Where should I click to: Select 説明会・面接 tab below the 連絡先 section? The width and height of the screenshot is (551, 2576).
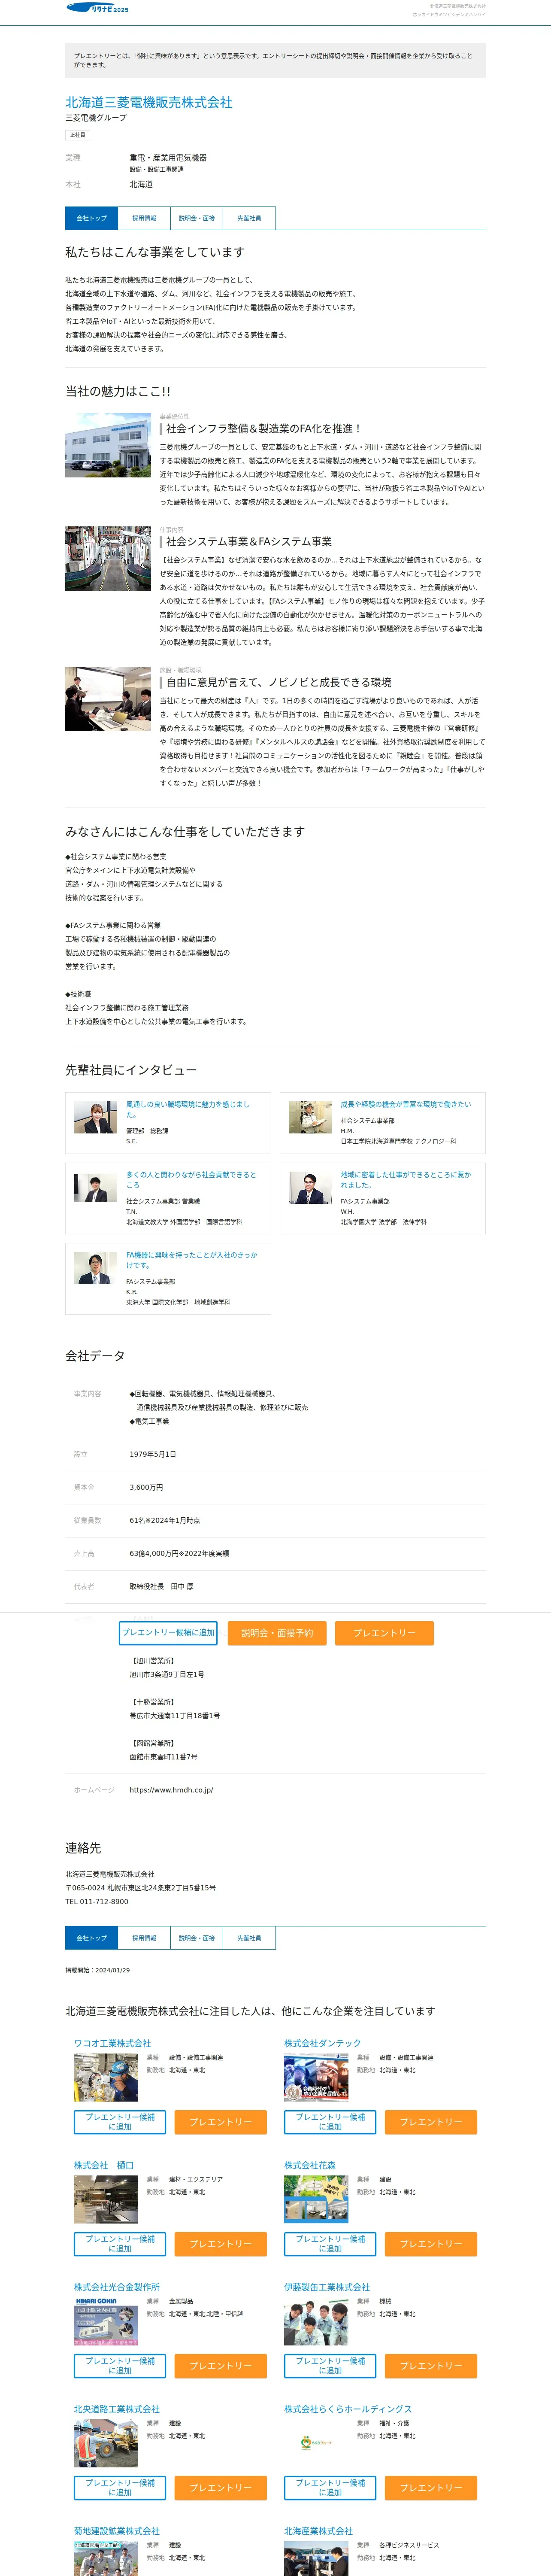pyautogui.click(x=197, y=1937)
